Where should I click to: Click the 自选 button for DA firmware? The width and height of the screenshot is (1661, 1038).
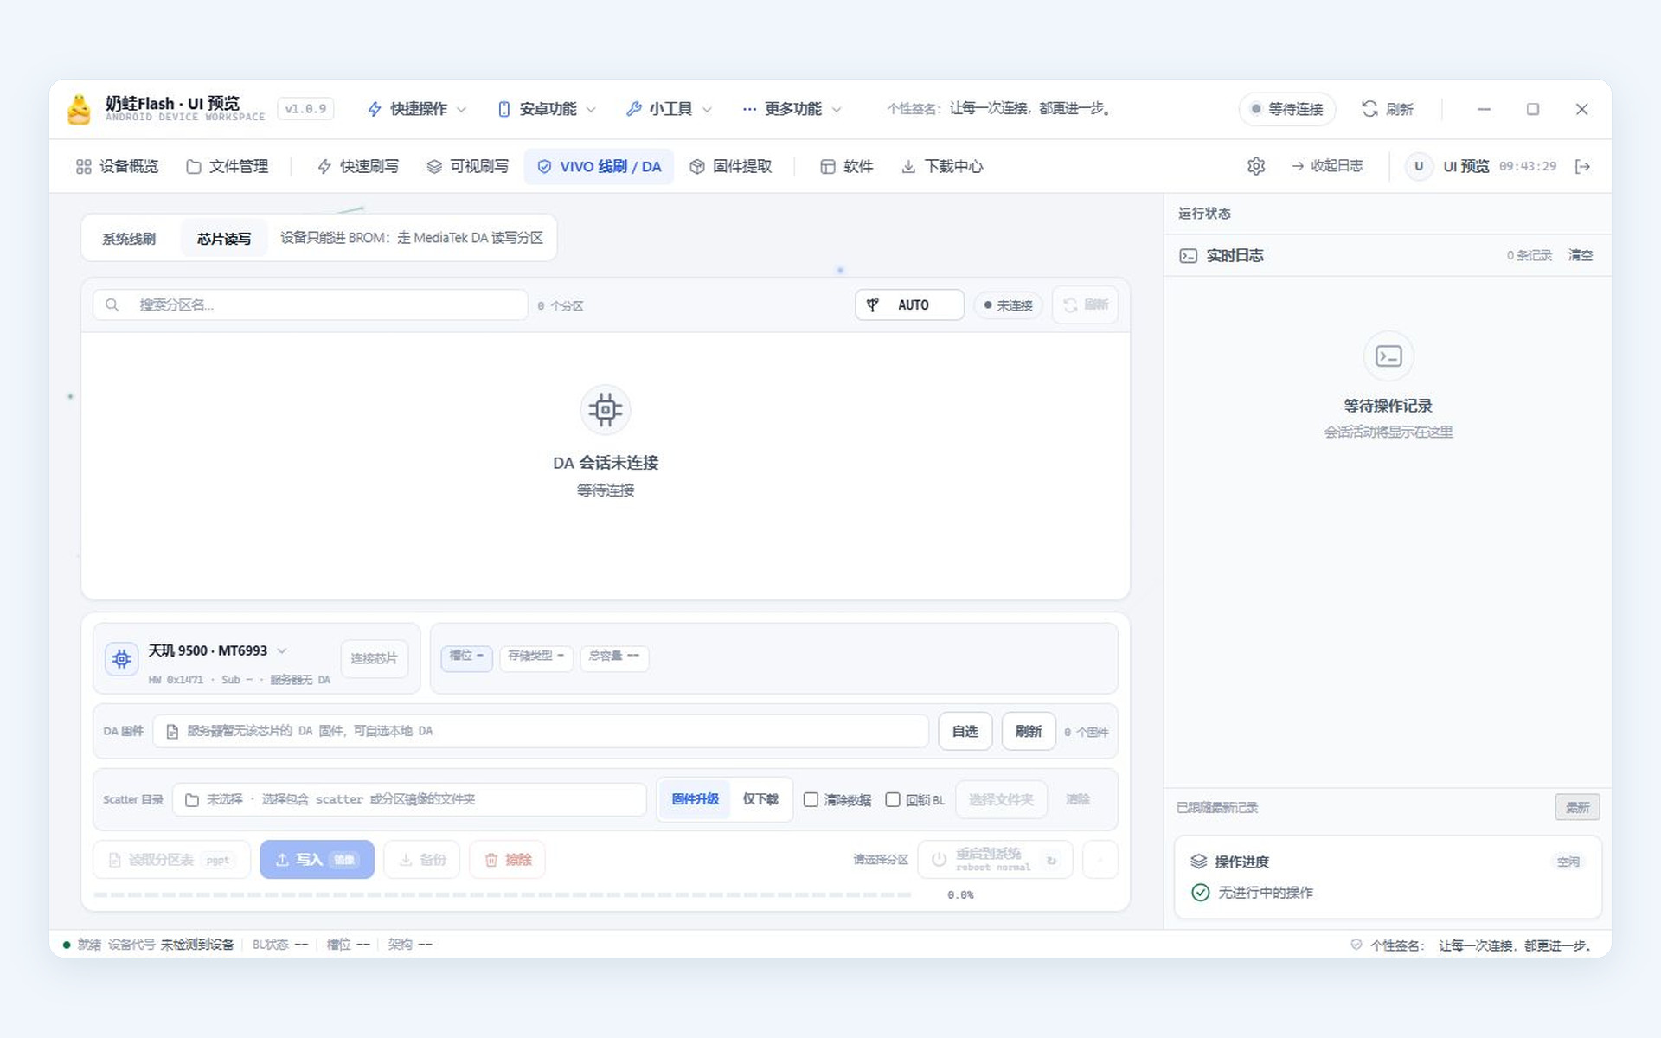click(965, 732)
